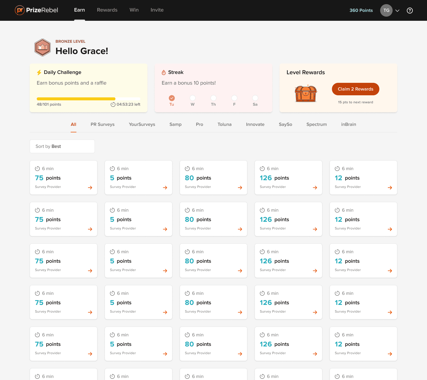This screenshot has height=380, width=427.
Task: Switch to the Innovate tab
Action: 255,124
